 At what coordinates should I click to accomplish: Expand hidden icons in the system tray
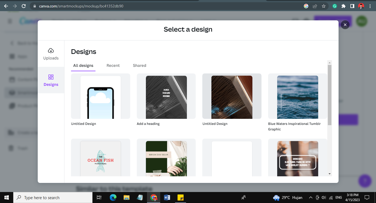[x=310, y=197]
